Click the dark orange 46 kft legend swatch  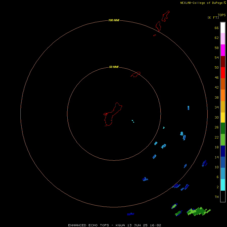[x=223, y=84]
